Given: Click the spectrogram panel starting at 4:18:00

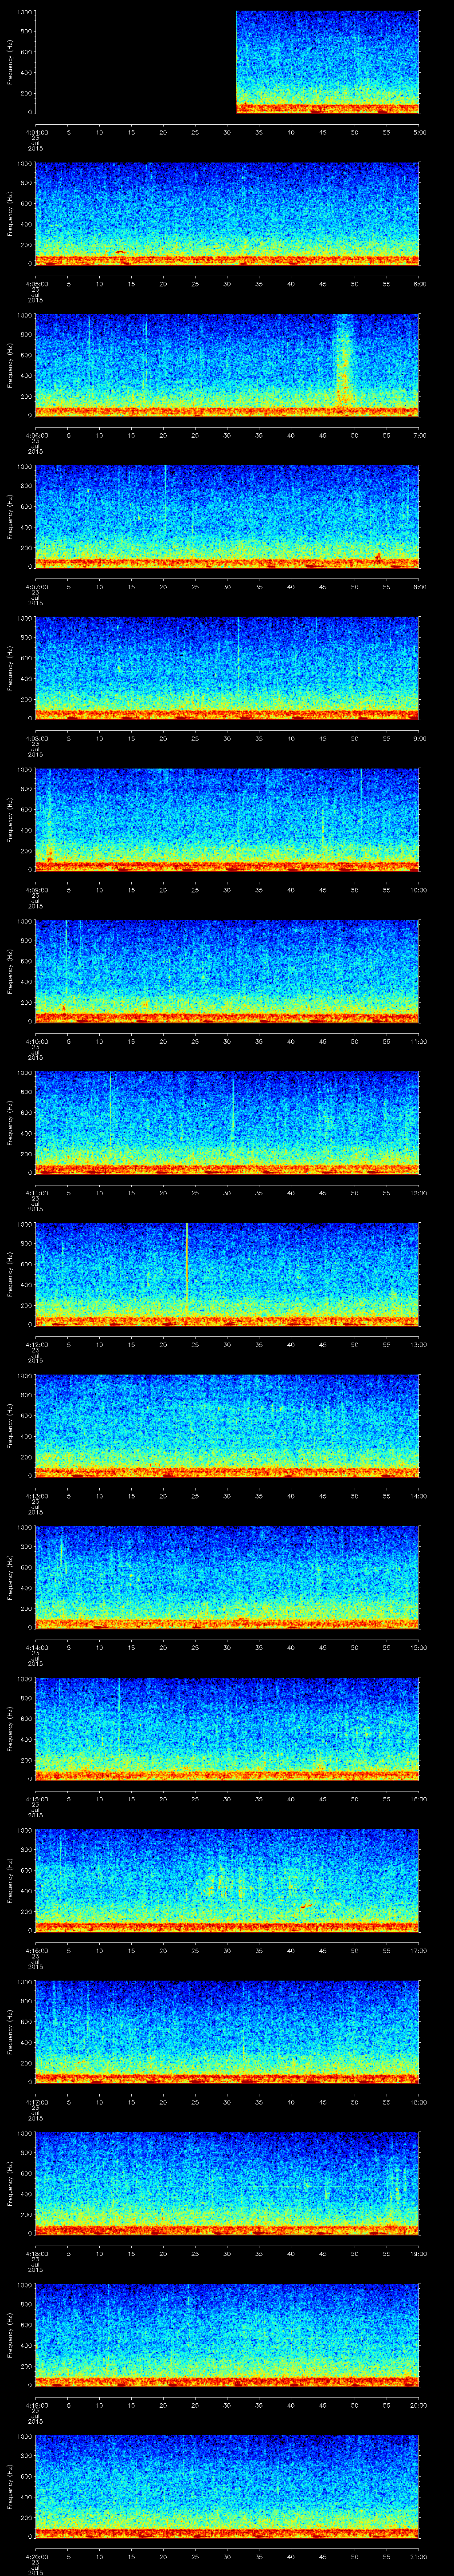Looking at the screenshot, I should 227,2183.
